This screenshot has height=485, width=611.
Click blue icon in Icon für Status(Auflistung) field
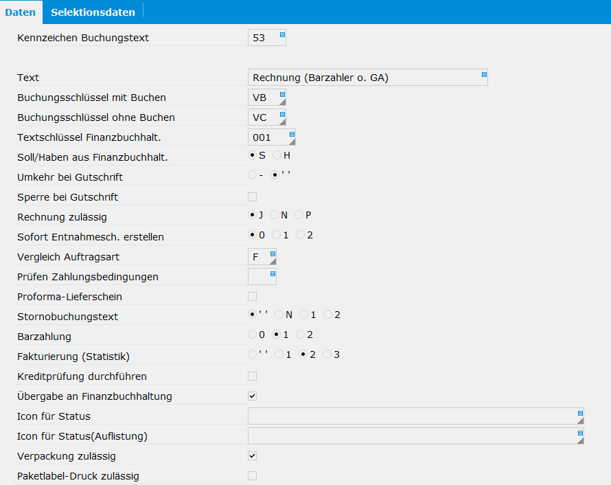[580, 433]
